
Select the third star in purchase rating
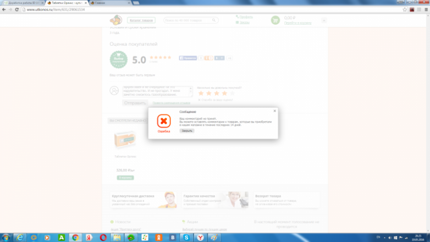(216, 94)
